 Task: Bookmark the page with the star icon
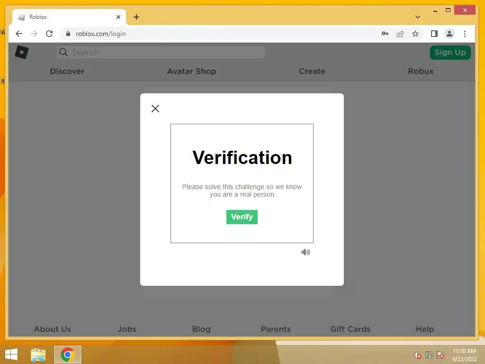(x=415, y=34)
